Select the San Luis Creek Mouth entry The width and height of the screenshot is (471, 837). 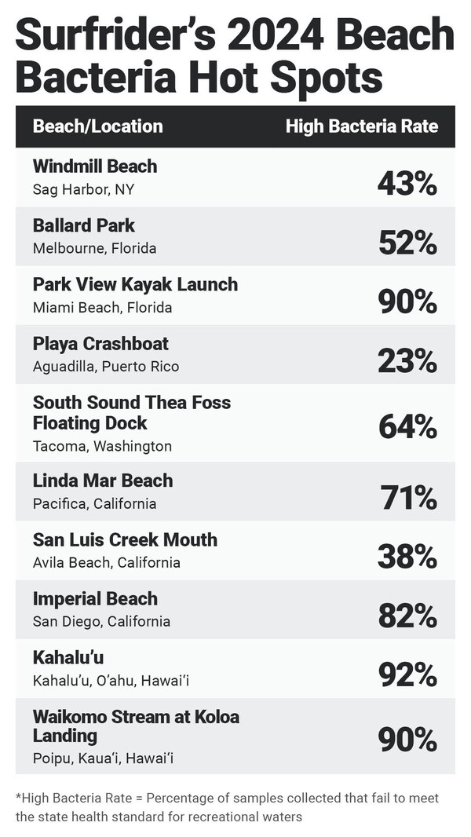125,539
